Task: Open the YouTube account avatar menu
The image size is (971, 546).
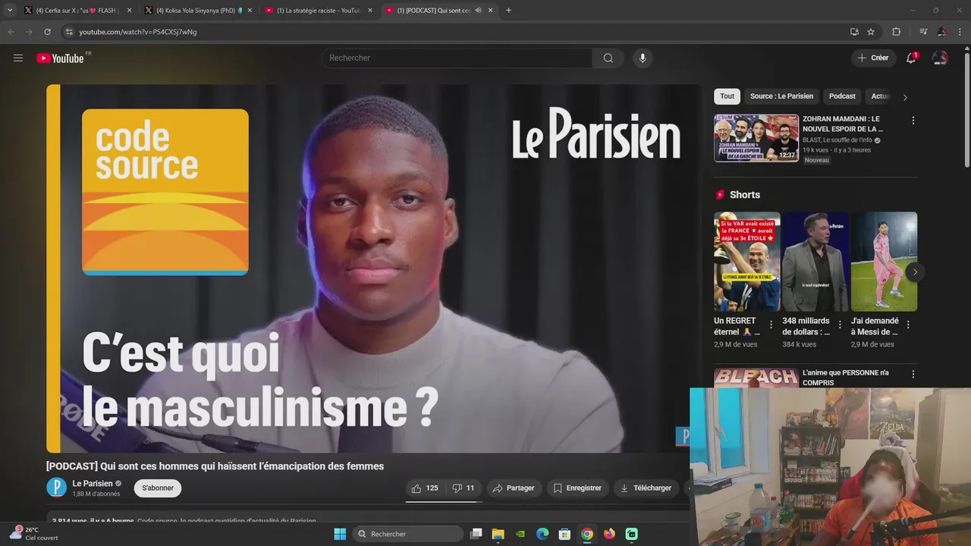Action: pos(940,58)
